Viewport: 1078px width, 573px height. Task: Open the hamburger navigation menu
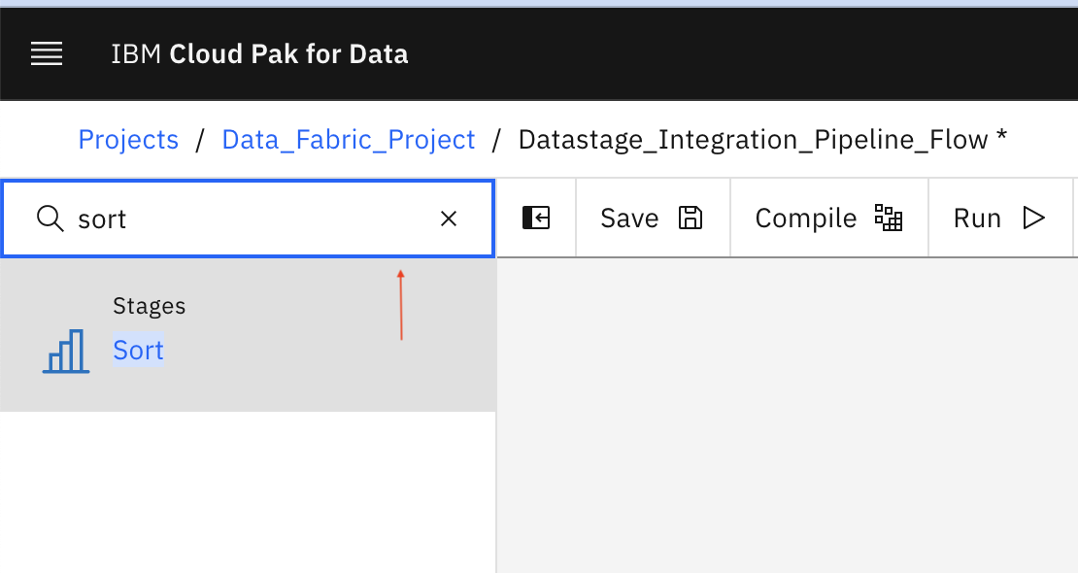[47, 53]
